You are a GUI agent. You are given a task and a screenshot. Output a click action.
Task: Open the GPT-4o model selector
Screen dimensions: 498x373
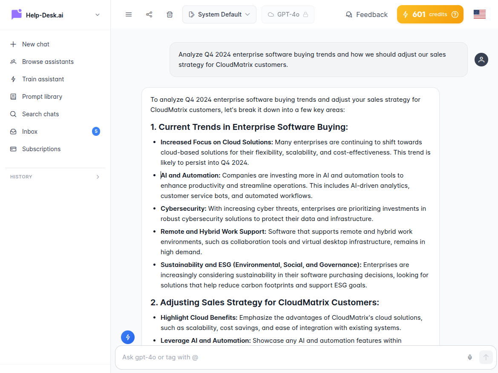[x=288, y=14]
